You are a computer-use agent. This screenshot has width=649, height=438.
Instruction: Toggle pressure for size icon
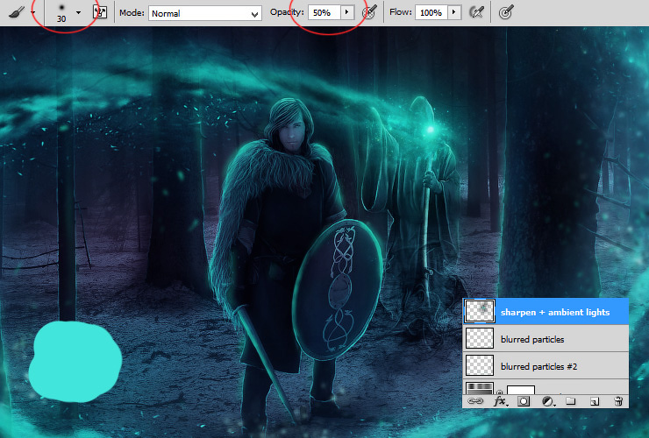506,12
